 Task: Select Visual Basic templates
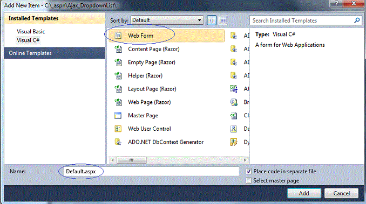pyautogui.click(x=31, y=31)
